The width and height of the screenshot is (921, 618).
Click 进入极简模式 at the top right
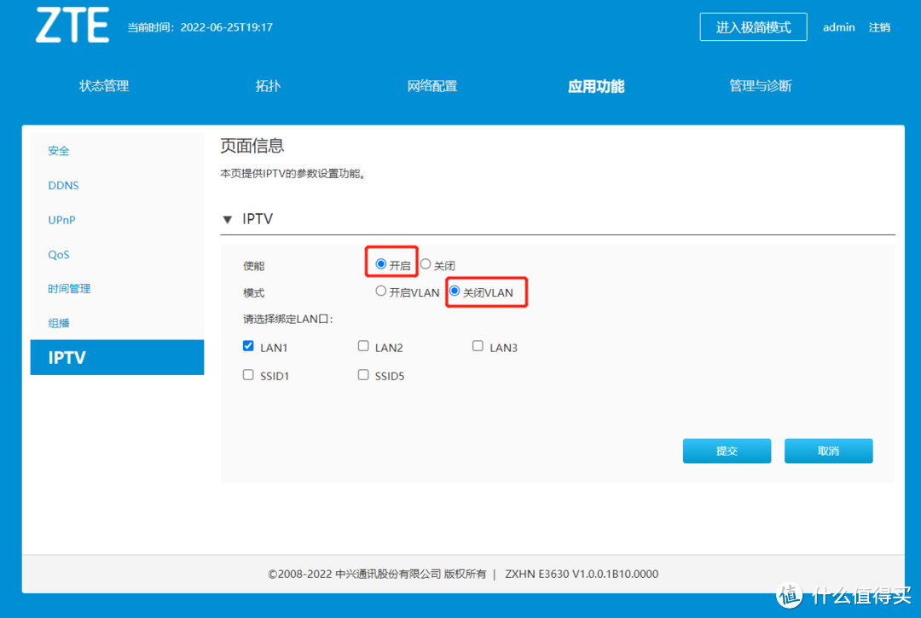click(753, 26)
